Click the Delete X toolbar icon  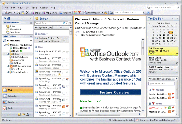click(27, 12)
